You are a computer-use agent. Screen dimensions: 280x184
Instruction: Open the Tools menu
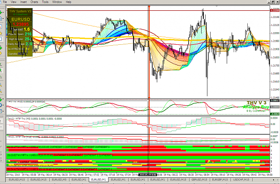[x=45, y=2]
